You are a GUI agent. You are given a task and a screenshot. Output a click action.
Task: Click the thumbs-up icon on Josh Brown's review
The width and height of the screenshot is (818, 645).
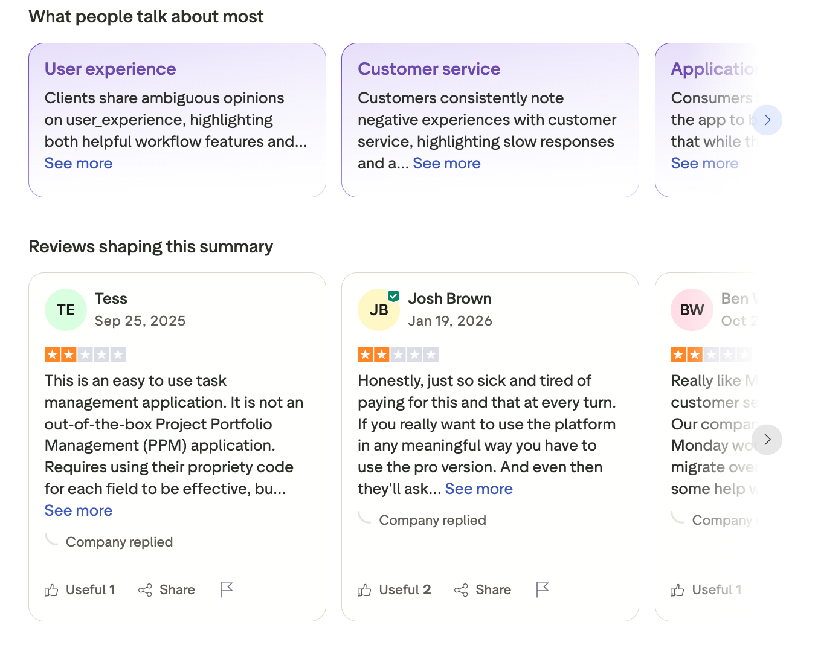364,590
